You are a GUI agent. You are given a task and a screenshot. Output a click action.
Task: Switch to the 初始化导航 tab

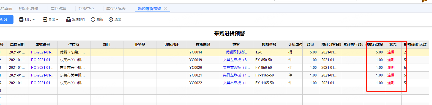click(x=29, y=8)
